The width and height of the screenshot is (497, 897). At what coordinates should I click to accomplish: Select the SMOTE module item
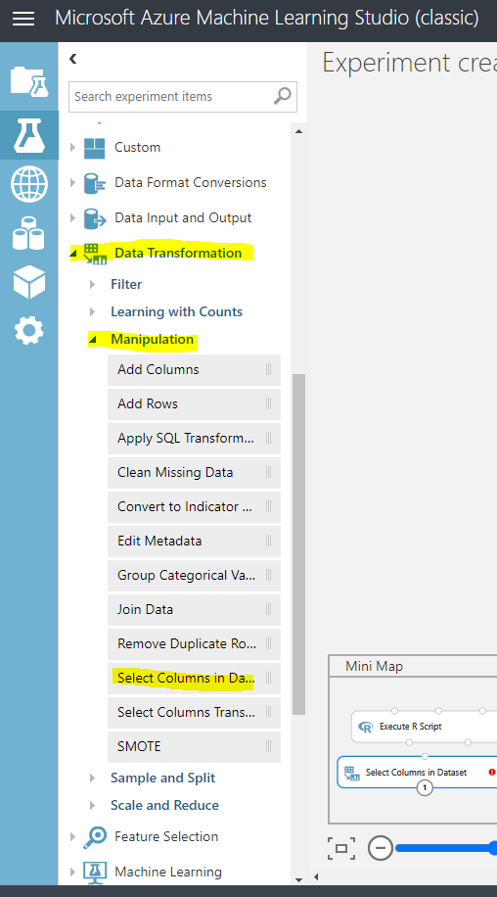(x=195, y=746)
